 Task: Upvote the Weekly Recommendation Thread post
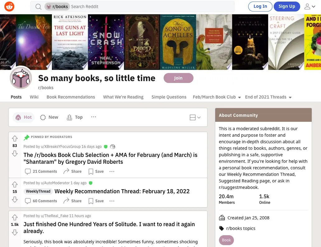coord(15,185)
